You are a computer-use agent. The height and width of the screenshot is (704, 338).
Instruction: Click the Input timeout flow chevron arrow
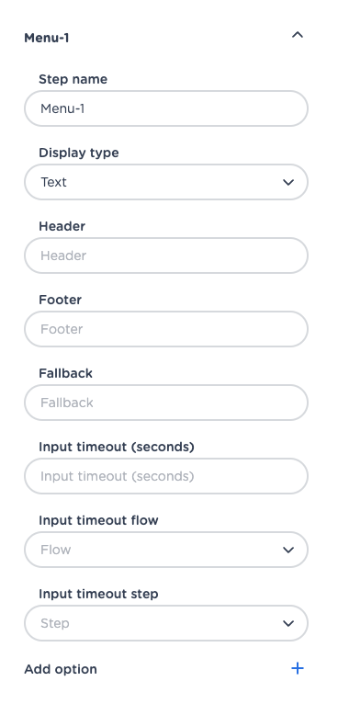coord(288,550)
